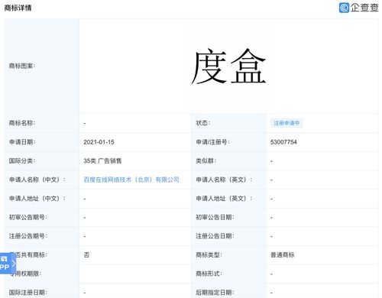The height and width of the screenshot is (298, 382).
Task: Open applicant link 百度在线网络技术（北京）有限公司
Action: (131, 180)
